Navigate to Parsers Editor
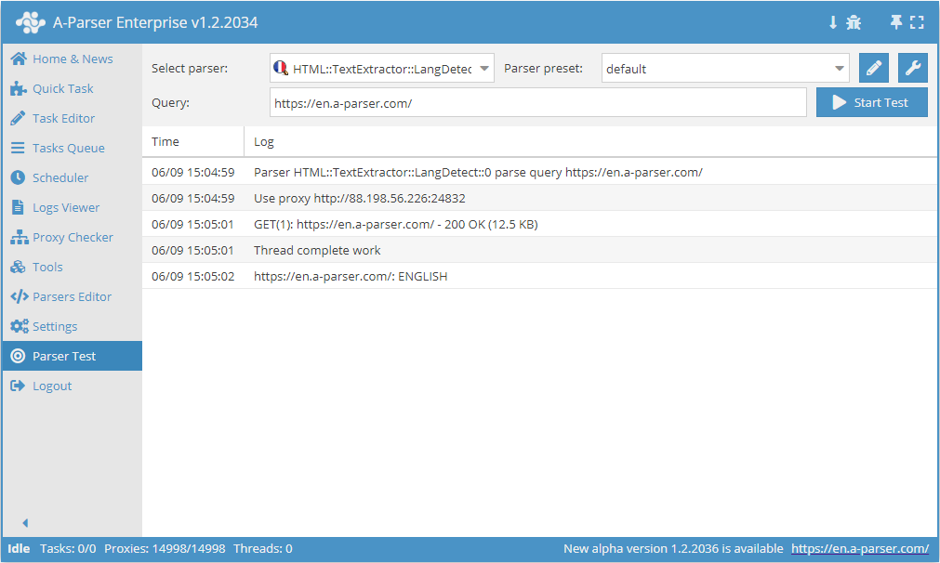The image size is (940, 563). (72, 296)
